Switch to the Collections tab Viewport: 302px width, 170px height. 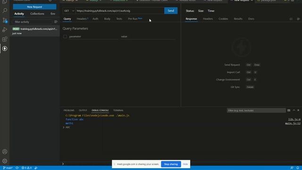(37, 14)
